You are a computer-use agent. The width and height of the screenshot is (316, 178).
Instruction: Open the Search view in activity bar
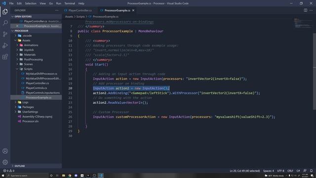pyautogui.click(x=5, y=23)
